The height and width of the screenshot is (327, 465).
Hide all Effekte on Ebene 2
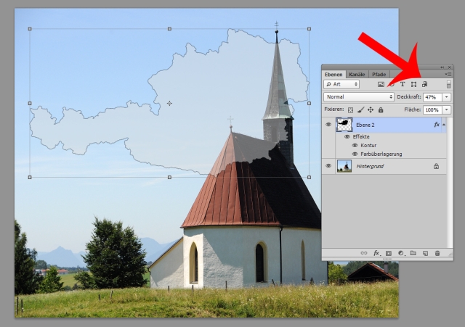tap(347, 137)
